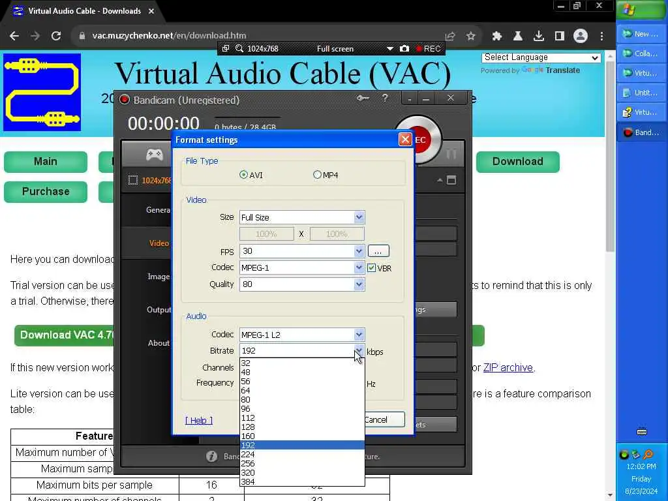
Task: Click the Main button on VAC page
Action: pyautogui.click(x=46, y=162)
